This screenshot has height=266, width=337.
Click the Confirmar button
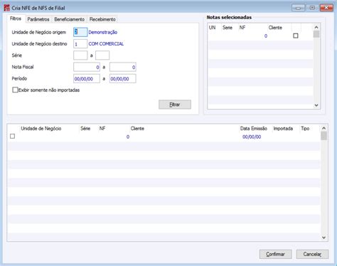[x=275, y=254]
